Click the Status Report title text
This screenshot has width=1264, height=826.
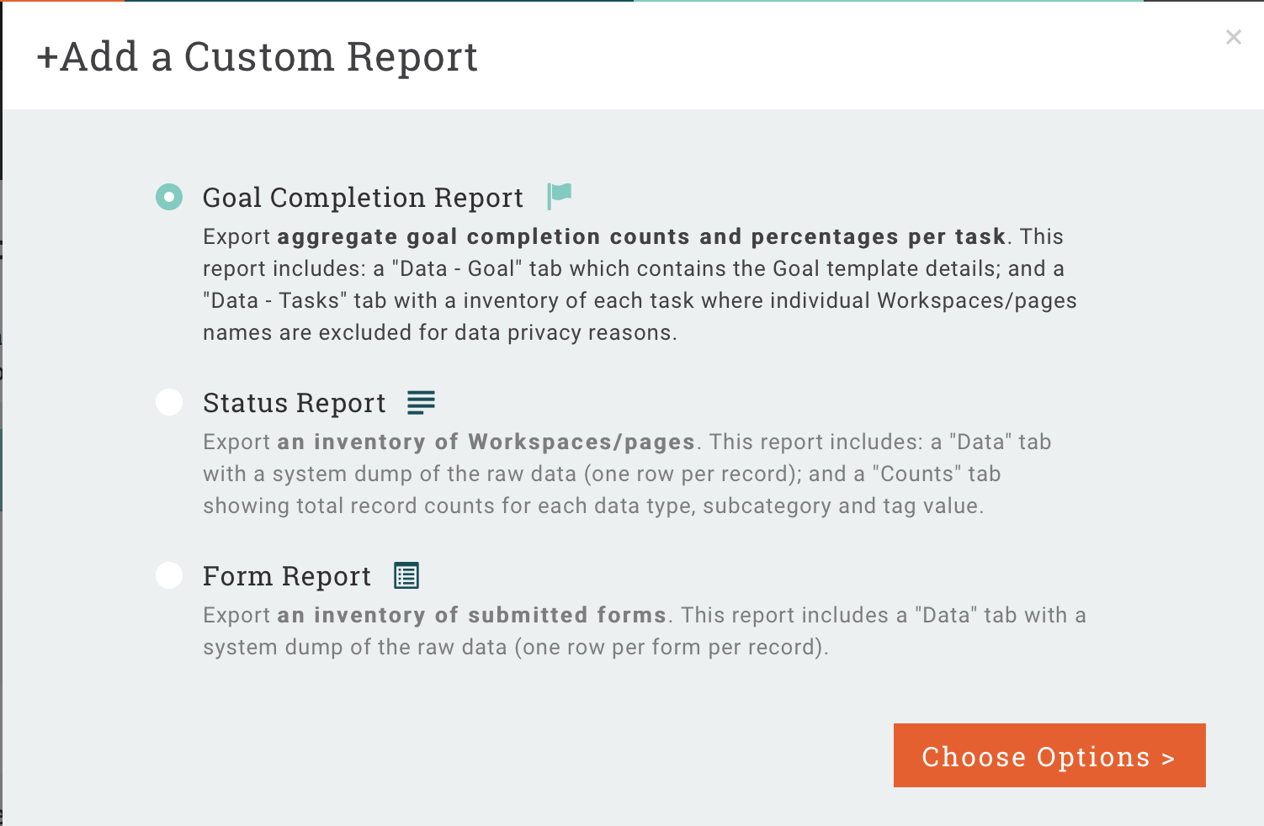pos(295,403)
